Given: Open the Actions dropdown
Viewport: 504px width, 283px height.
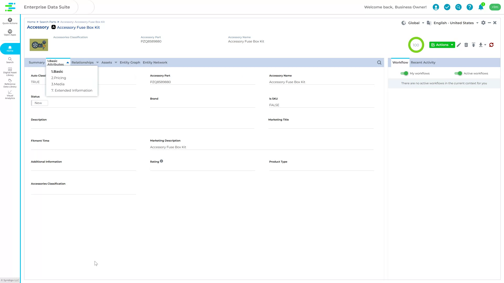Looking at the screenshot, I should pyautogui.click(x=442, y=45).
